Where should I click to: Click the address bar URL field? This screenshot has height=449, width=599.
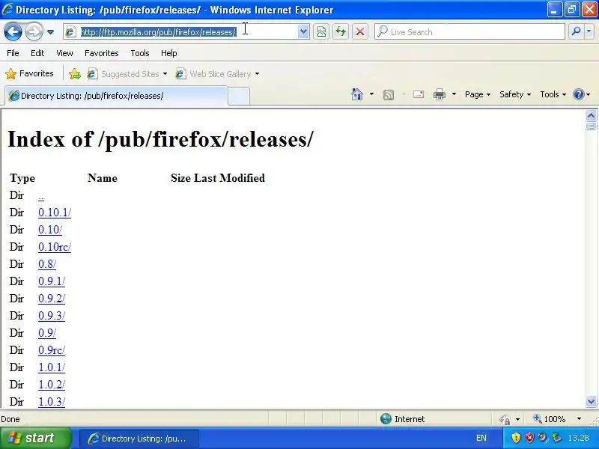(x=181, y=32)
